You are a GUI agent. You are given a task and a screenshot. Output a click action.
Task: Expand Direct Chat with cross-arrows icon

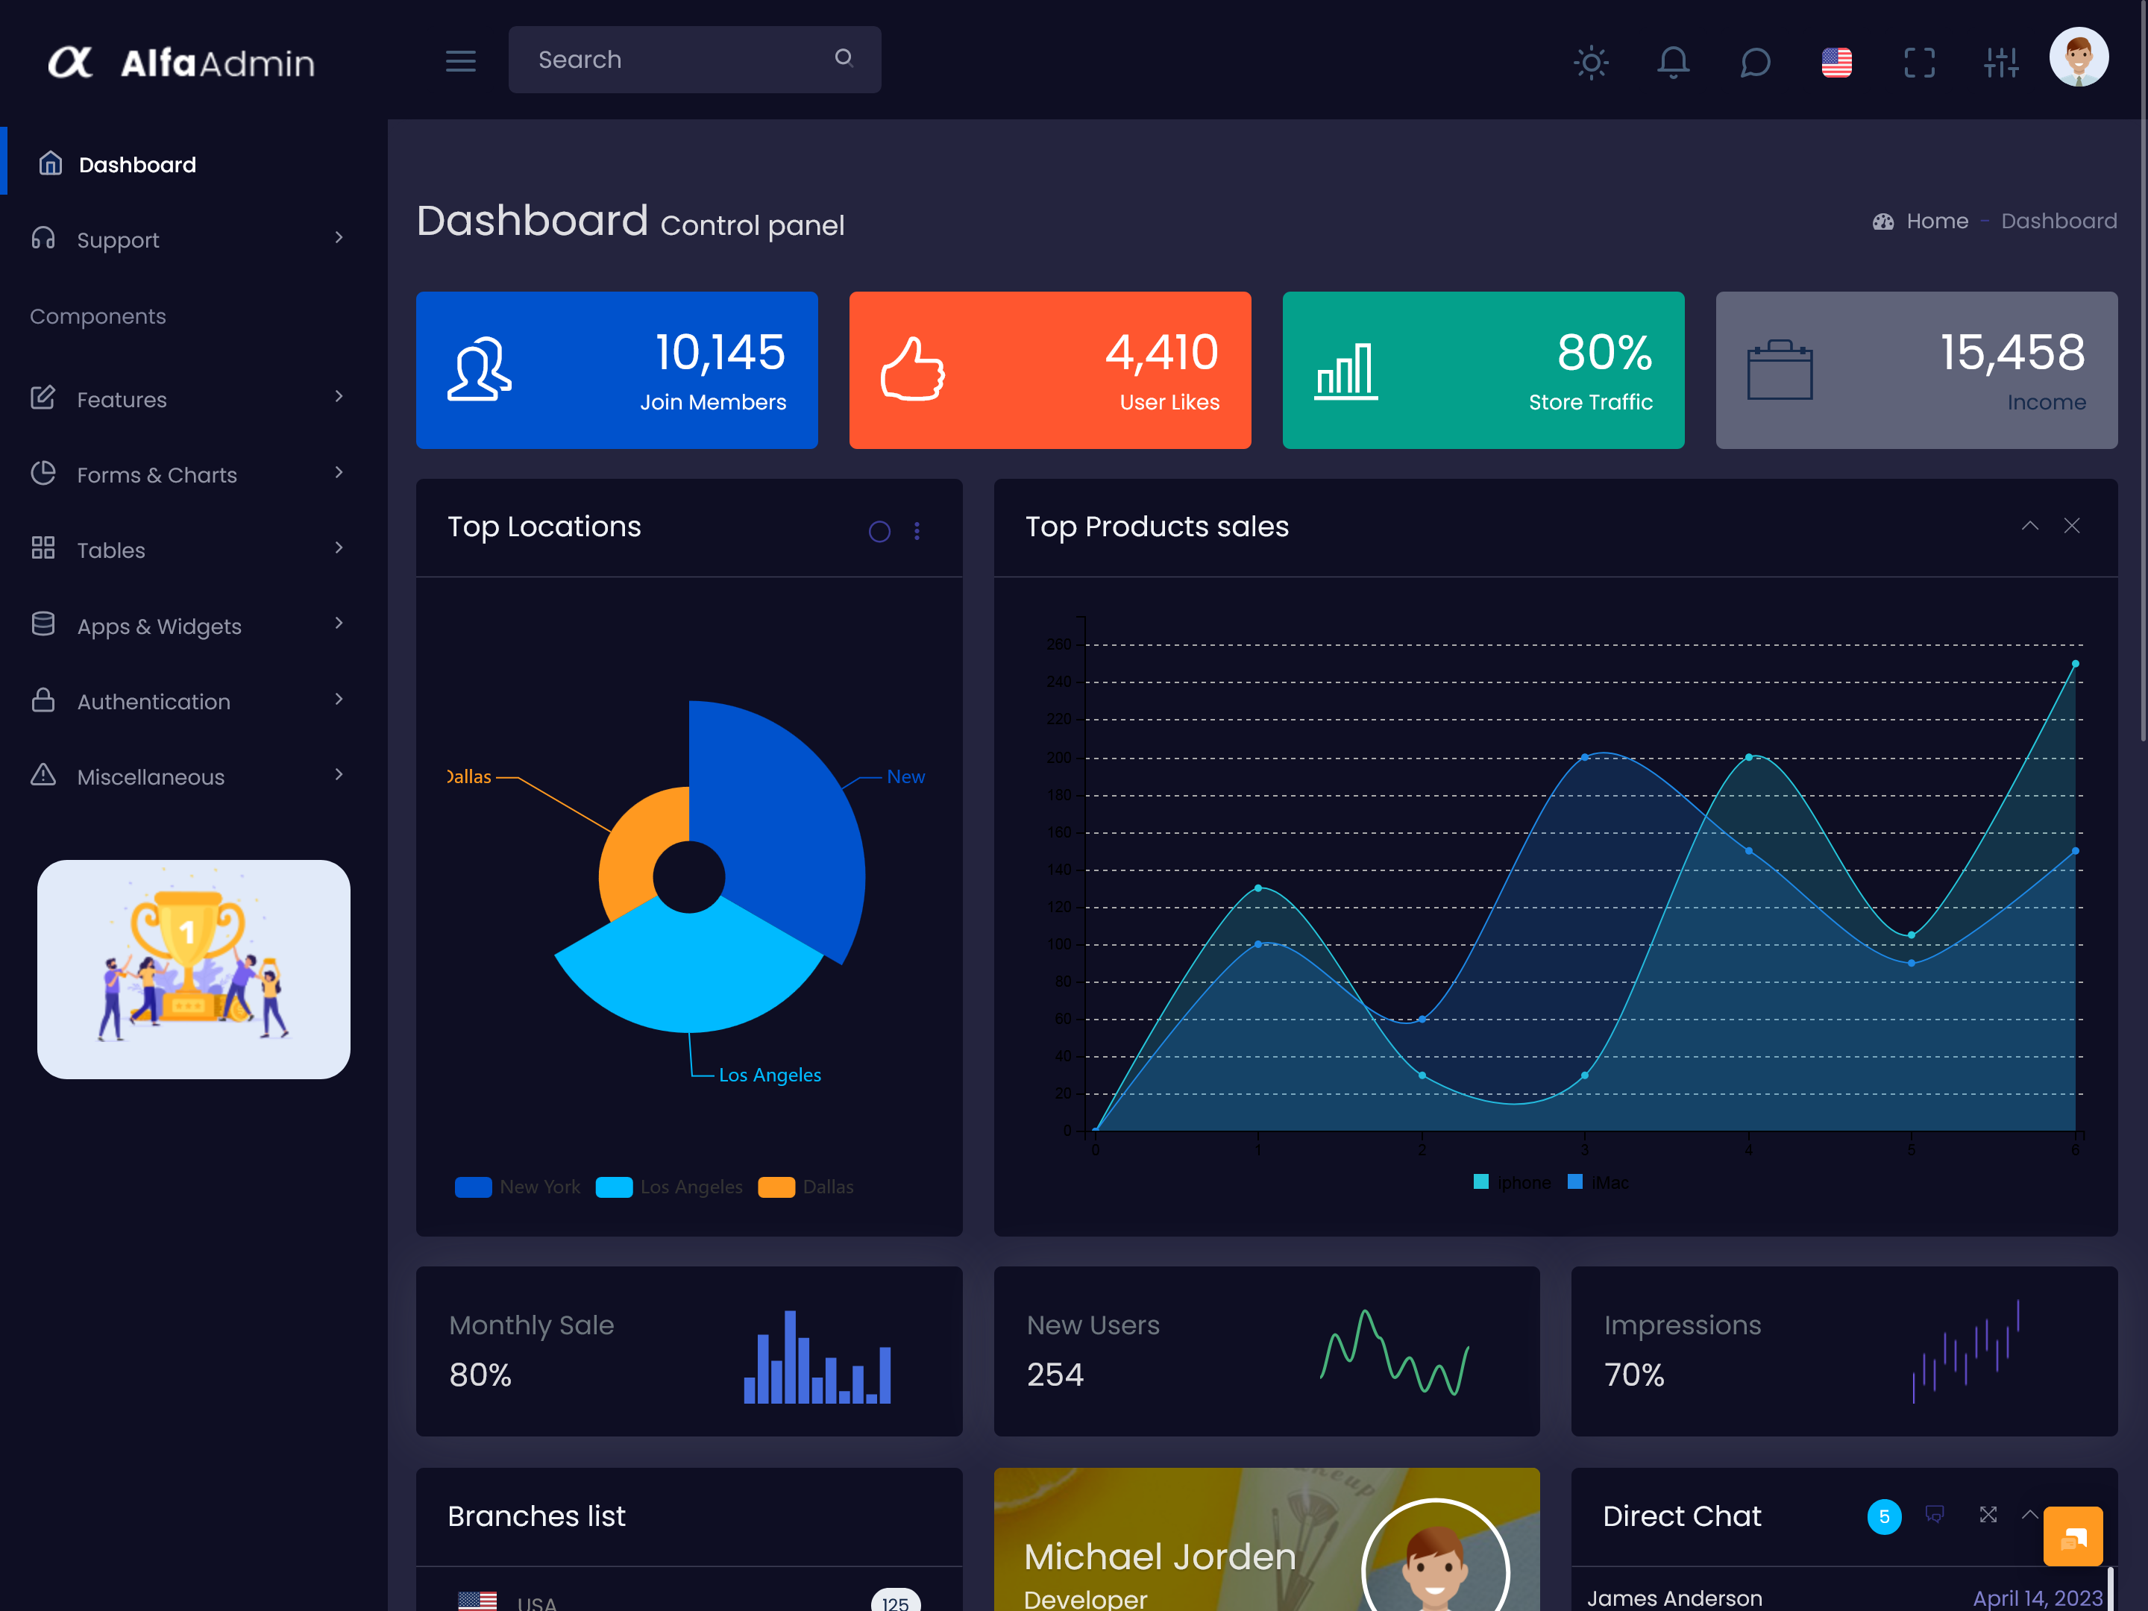point(1988,1515)
